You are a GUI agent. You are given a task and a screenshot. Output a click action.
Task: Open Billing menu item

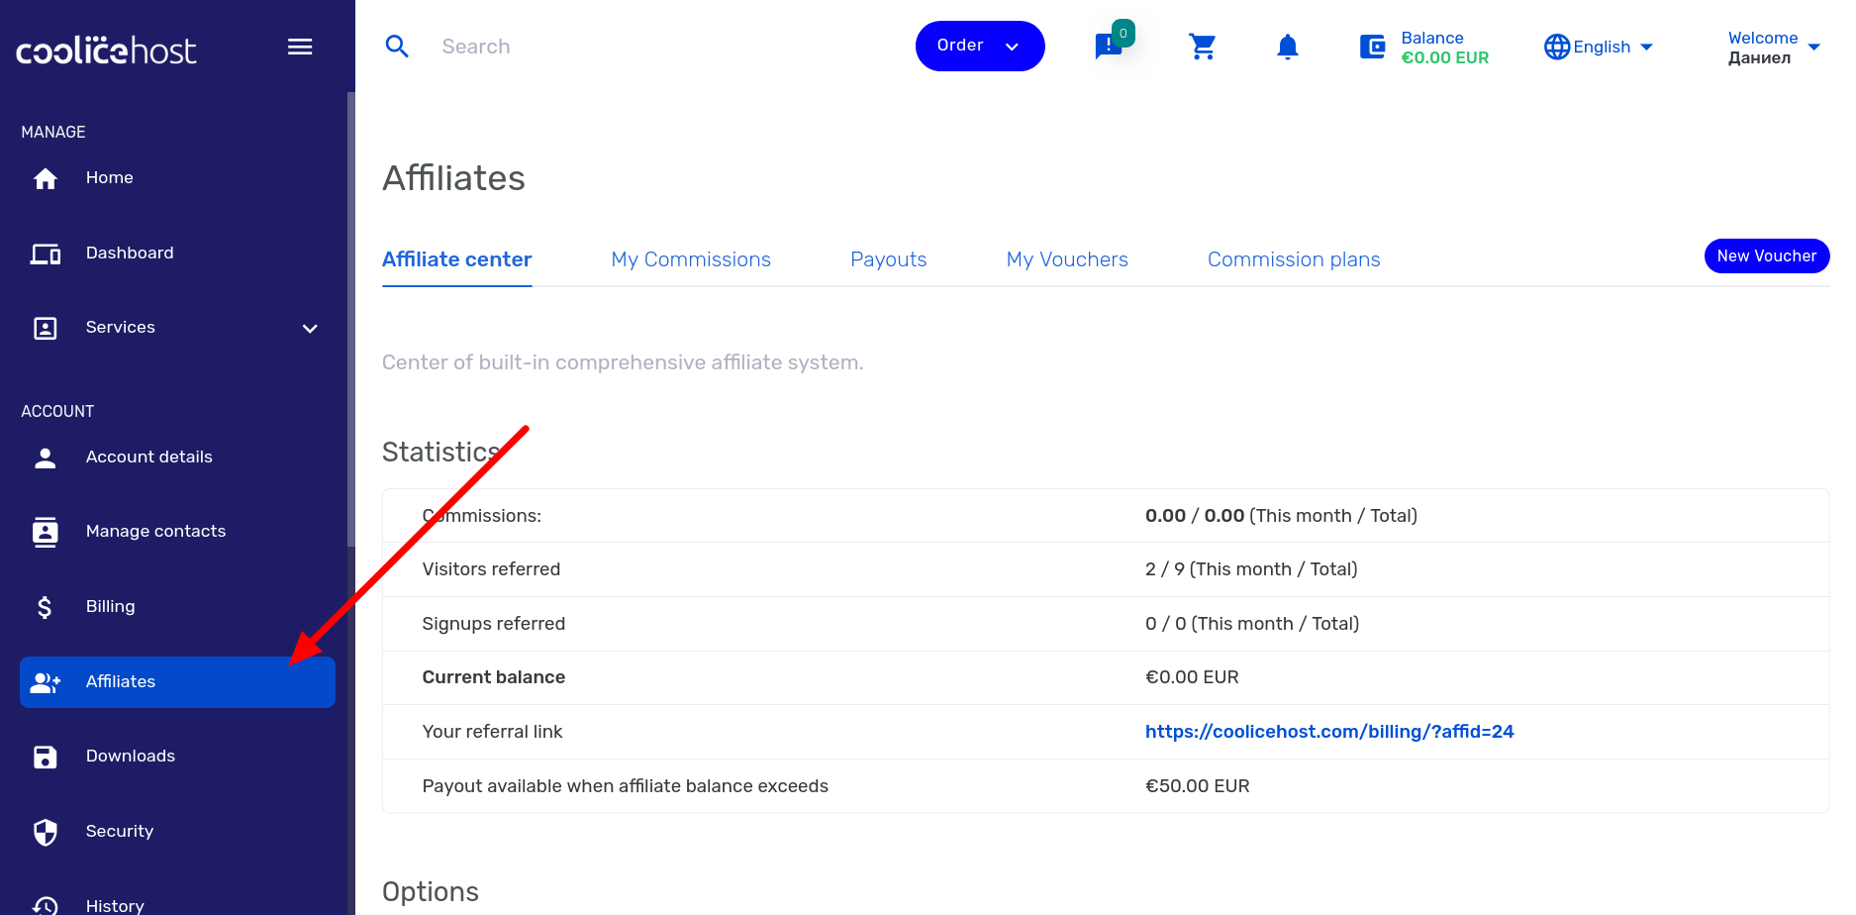110,606
